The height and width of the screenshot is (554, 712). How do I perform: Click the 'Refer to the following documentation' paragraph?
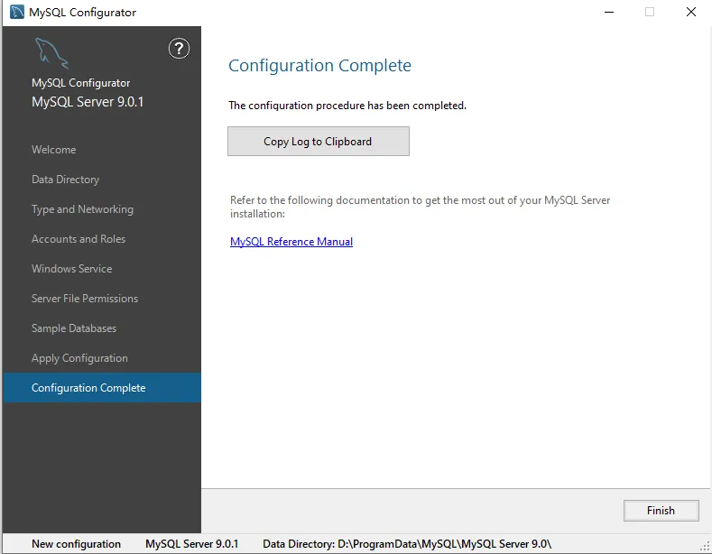(420, 207)
